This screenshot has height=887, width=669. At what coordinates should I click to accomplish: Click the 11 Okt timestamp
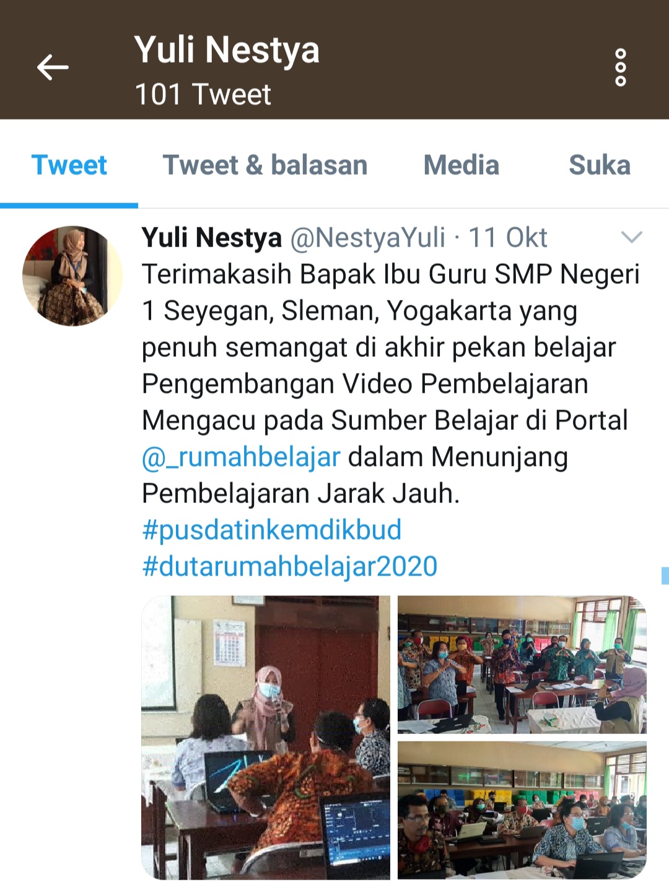click(x=507, y=238)
